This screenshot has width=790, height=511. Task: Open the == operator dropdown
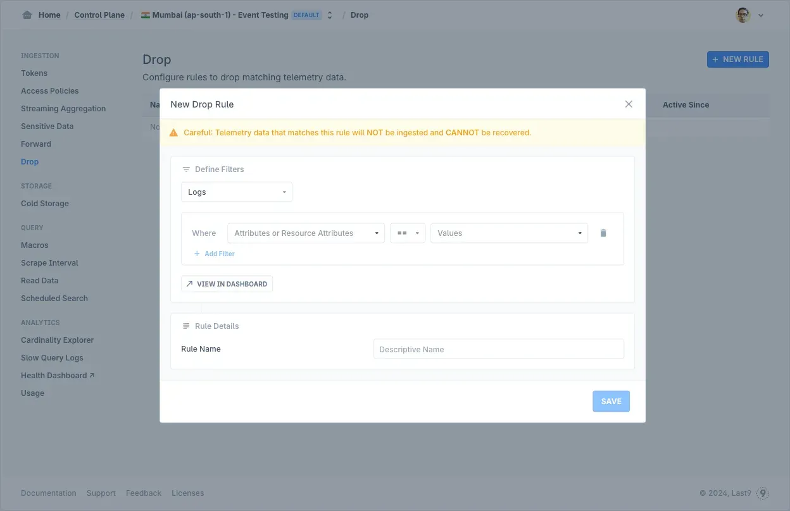[x=408, y=233]
